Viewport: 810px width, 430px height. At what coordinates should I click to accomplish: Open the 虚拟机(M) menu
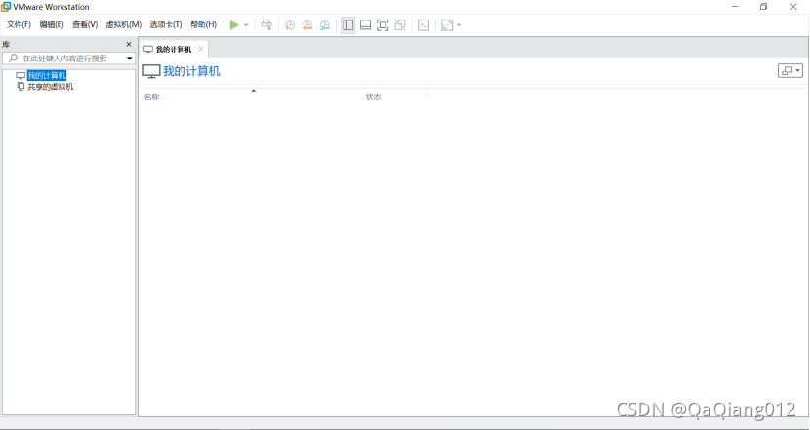124,24
